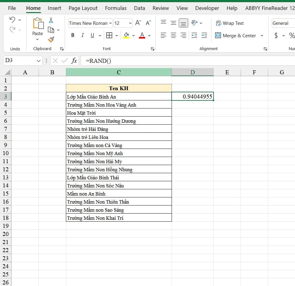Switch to the Page Layout tab

pyautogui.click(x=83, y=8)
